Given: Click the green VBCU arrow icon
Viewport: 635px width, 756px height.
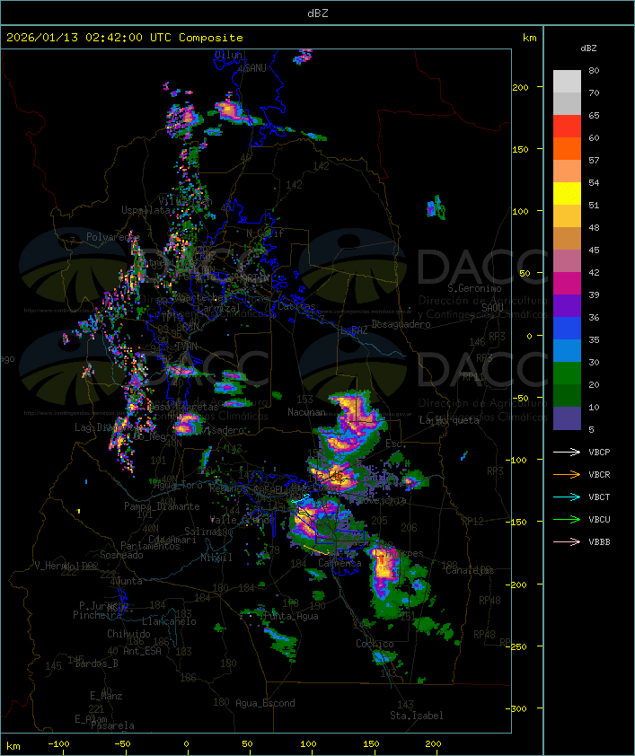Looking at the screenshot, I should pos(567,519).
